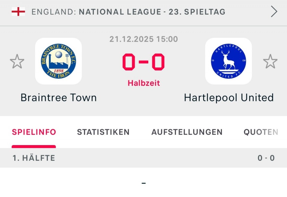Open Braintree Town team name
Viewport: 287px width, 197px height.
coord(59,98)
